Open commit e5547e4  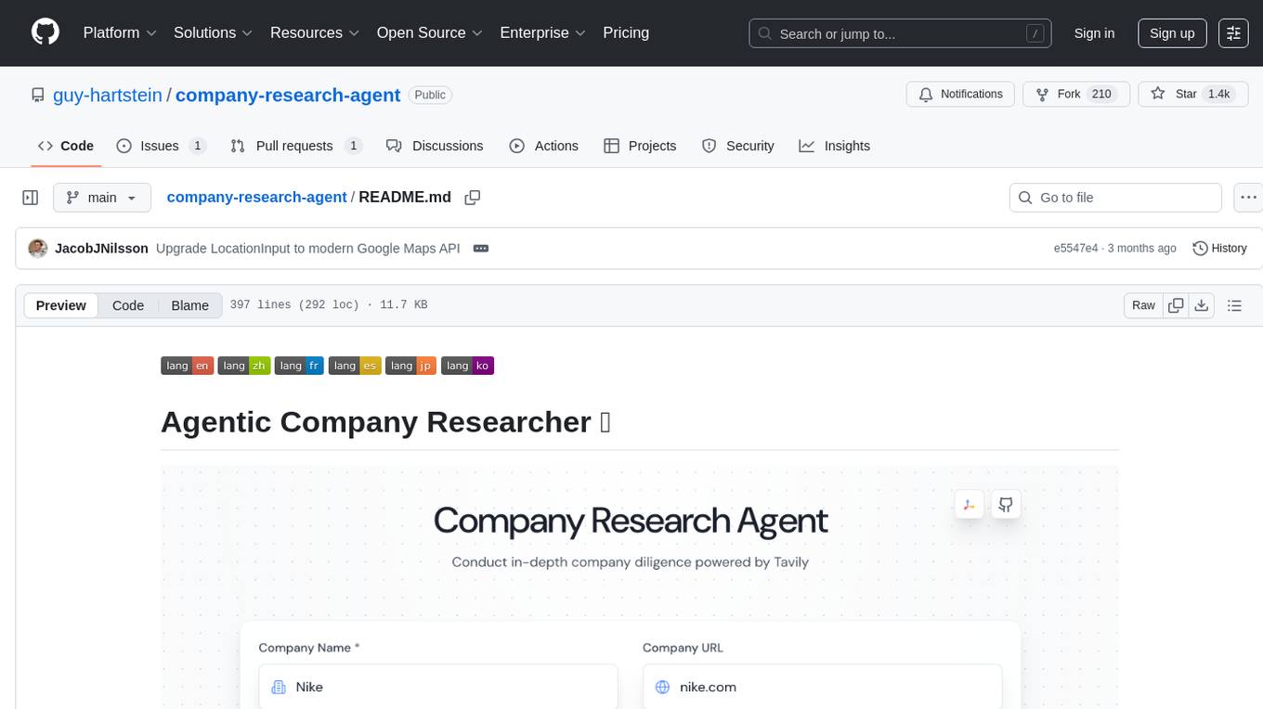(1075, 249)
